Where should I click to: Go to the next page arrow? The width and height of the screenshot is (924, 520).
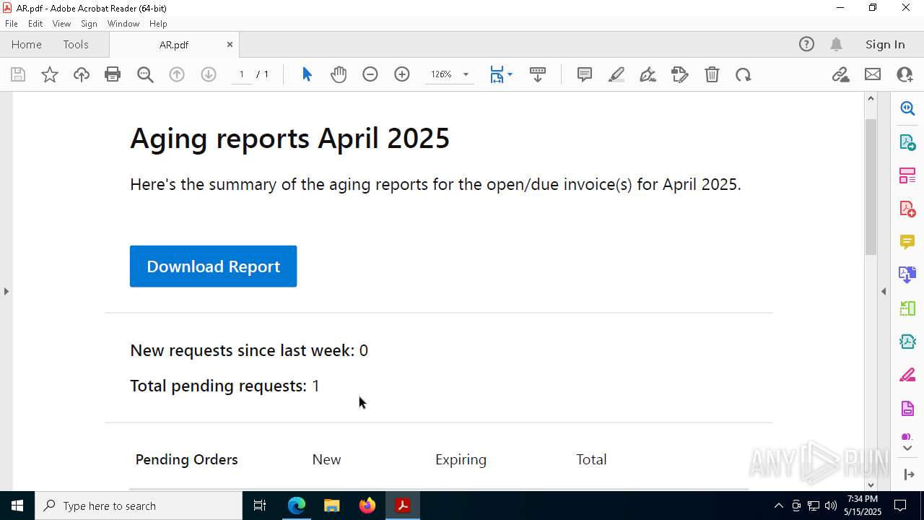[x=209, y=74]
